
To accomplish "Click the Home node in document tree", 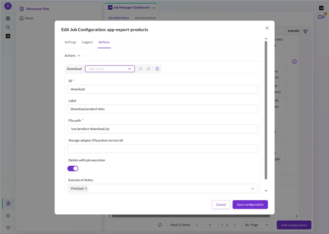I will tap(26, 18).
